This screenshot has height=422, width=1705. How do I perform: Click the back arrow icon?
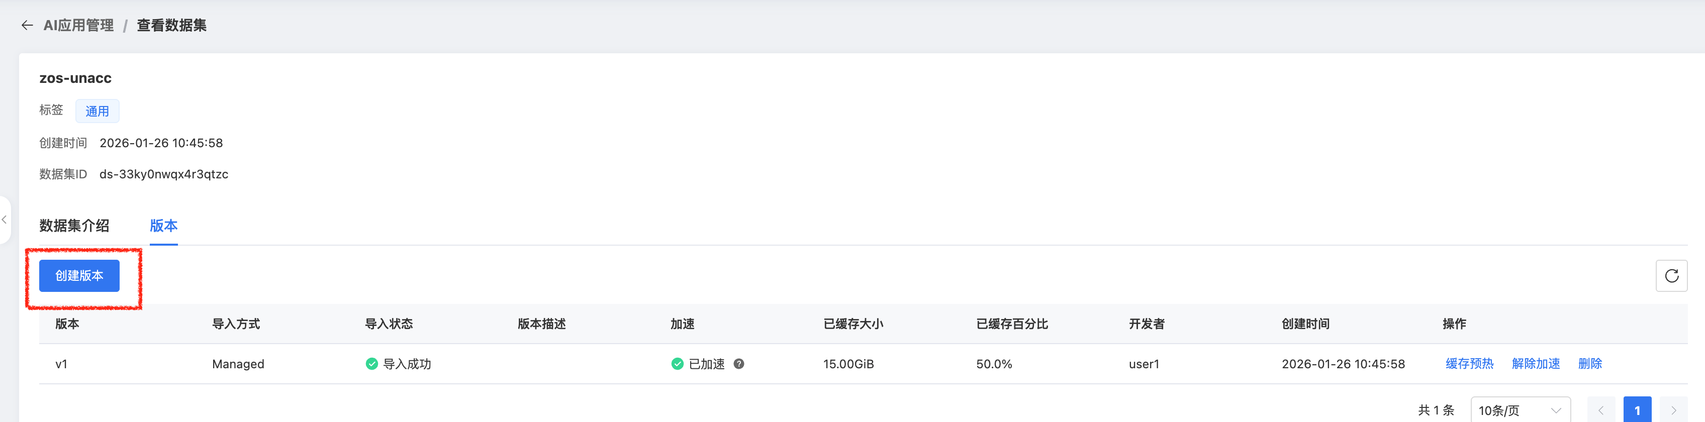pos(27,25)
